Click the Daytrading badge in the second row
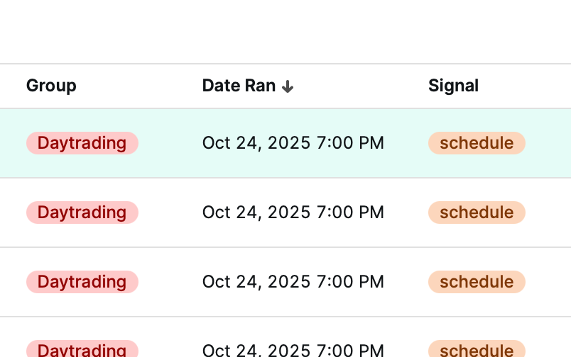 pos(82,212)
